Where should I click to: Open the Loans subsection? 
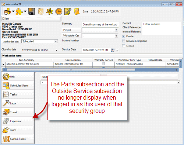tap(18, 130)
